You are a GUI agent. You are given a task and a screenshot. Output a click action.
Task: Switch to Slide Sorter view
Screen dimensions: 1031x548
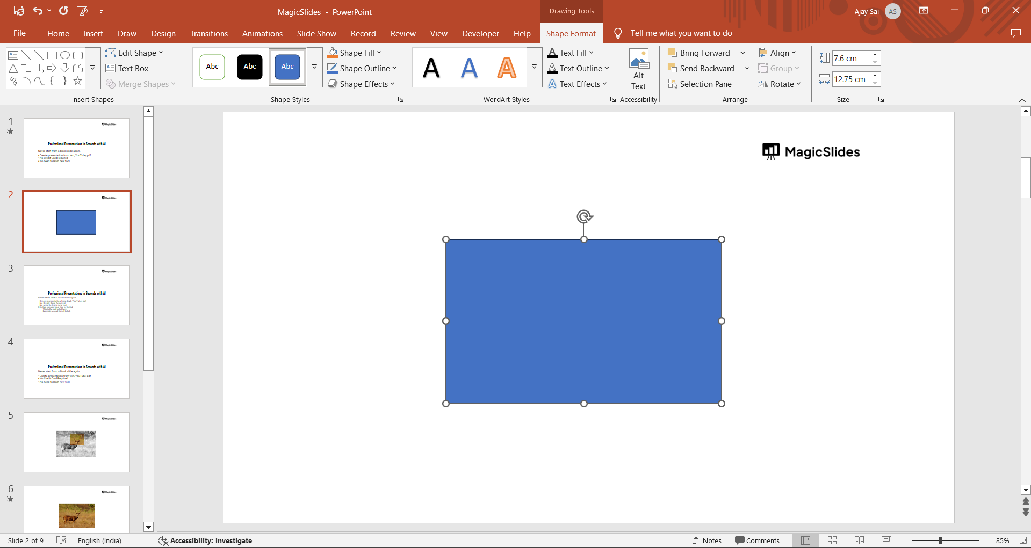tap(832, 540)
